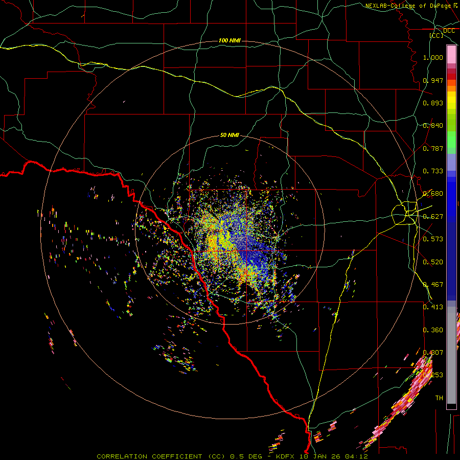Click the 100 NMI range ring label
Screen dimensions: 460x460
coord(229,40)
